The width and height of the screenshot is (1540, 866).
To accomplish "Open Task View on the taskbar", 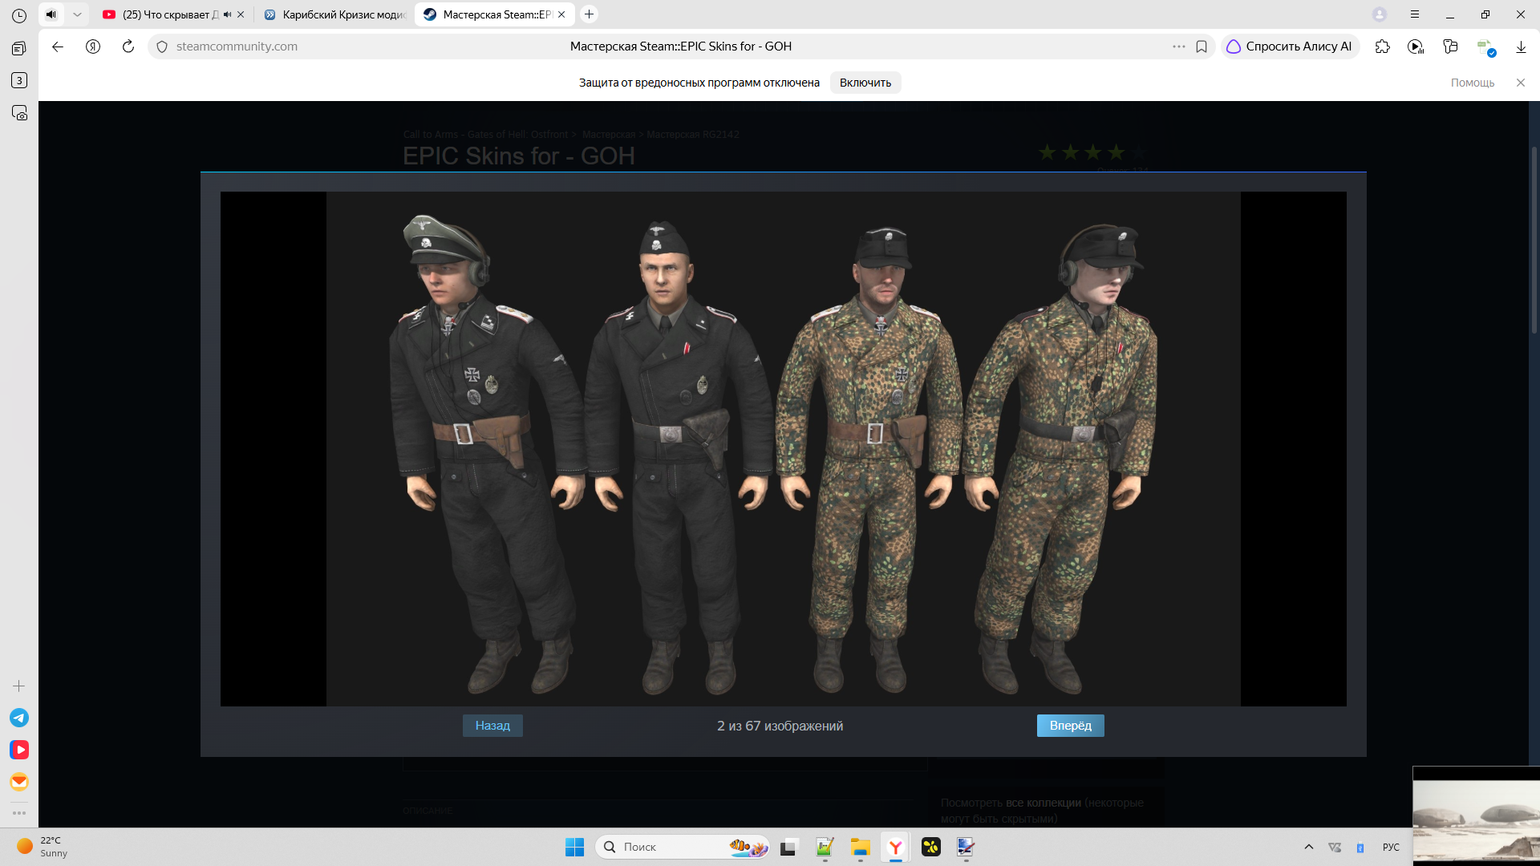I will point(789,847).
